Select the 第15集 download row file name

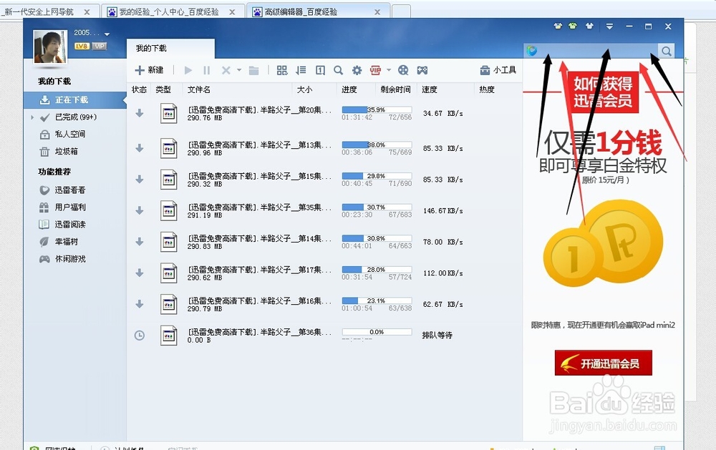(x=259, y=176)
